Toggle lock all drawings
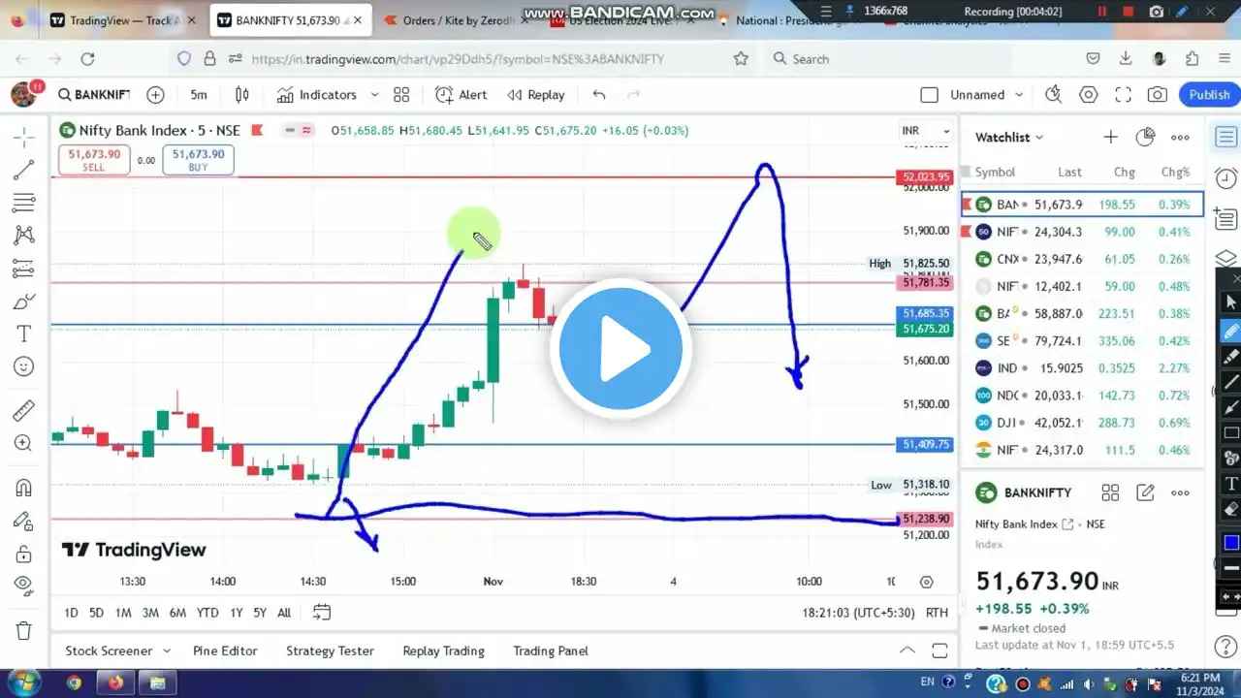 tap(24, 554)
